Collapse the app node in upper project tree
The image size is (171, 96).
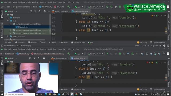5,14
